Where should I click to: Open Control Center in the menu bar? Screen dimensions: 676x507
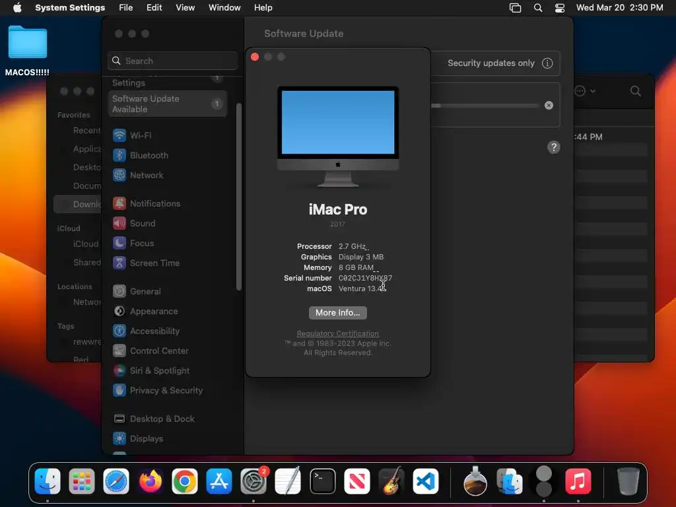click(560, 8)
